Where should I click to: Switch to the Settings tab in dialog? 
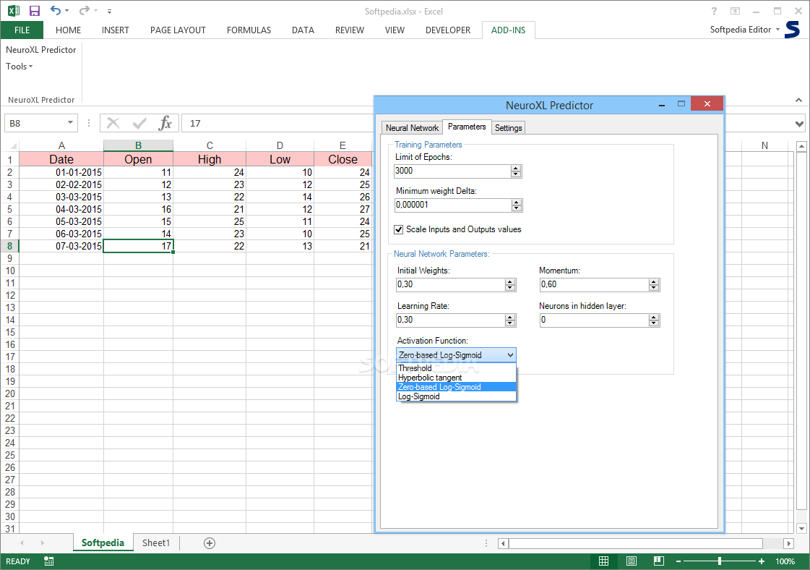pos(508,128)
